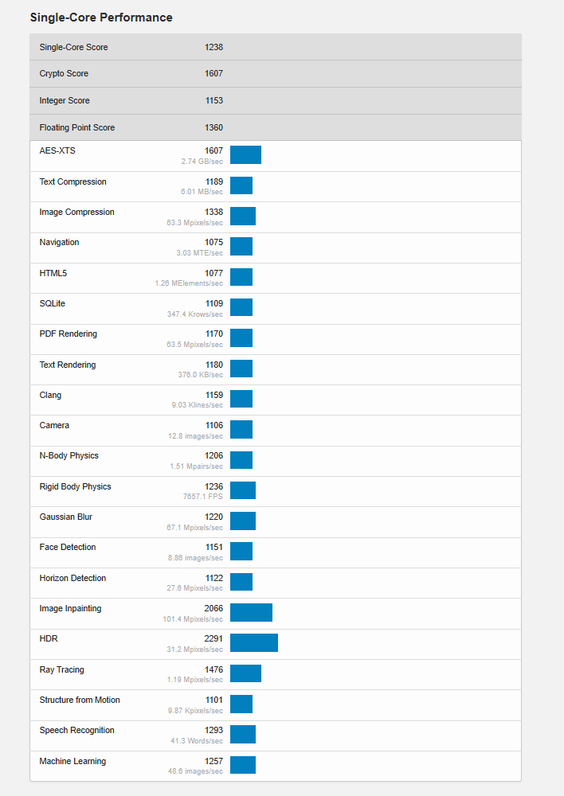The width and height of the screenshot is (564, 796).
Task: Select the Integer Score row label
Action: pos(65,101)
